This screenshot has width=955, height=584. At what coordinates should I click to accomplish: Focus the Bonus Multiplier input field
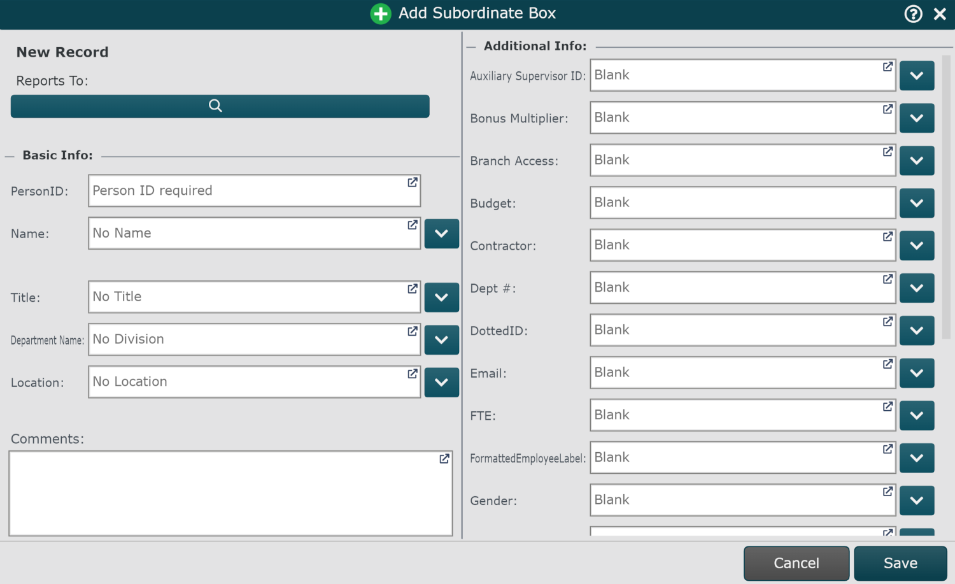click(743, 118)
